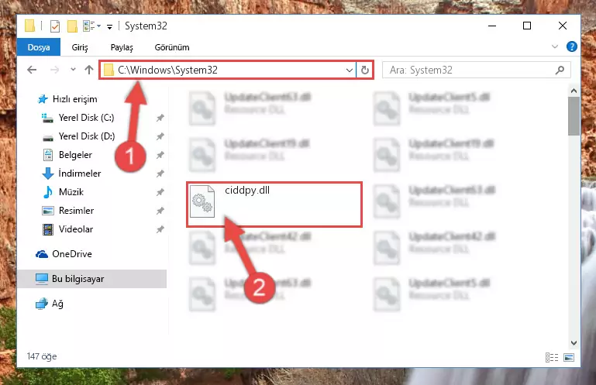596x385 pixels.
Task: Click the vertical scrollbar thumb
Action: point(574,116)
